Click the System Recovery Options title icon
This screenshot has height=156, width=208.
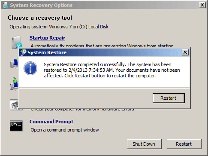tap(6, 5)
